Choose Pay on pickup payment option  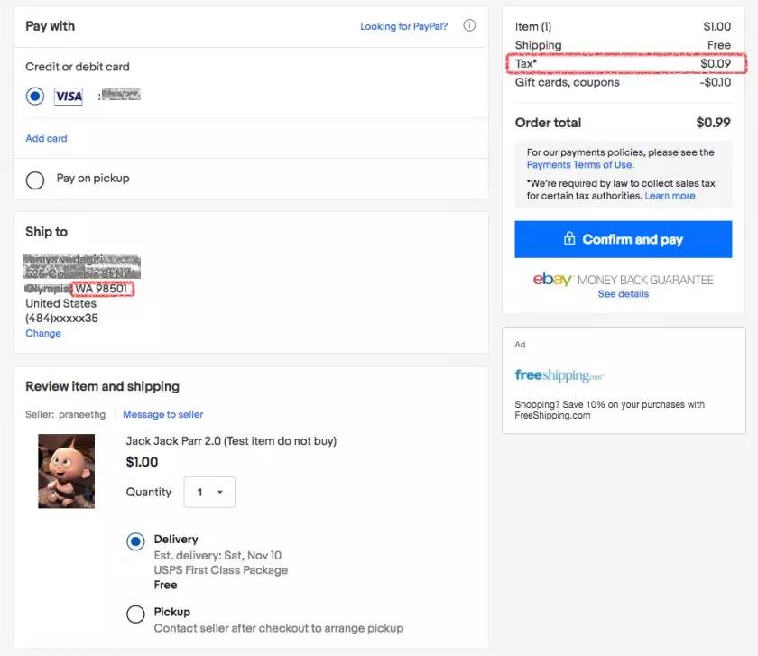tap(35, 180)
